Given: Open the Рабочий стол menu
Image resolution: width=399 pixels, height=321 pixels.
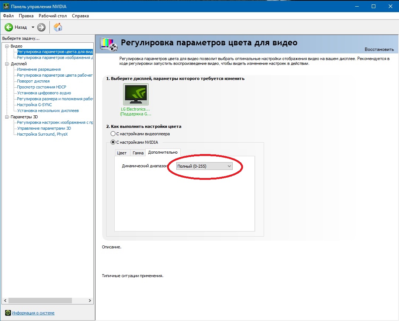Looking at the screenshot, I should point(53,16).
